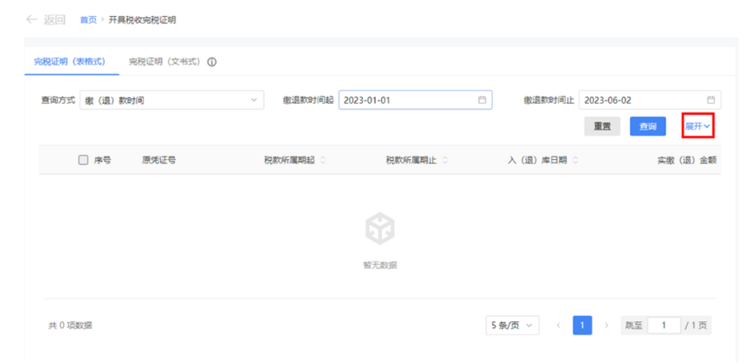Image resolution: width=752 pixels, height=364 pixels.
Task: Click the 缴退款时间起 date field
Action: pos(415,100)
